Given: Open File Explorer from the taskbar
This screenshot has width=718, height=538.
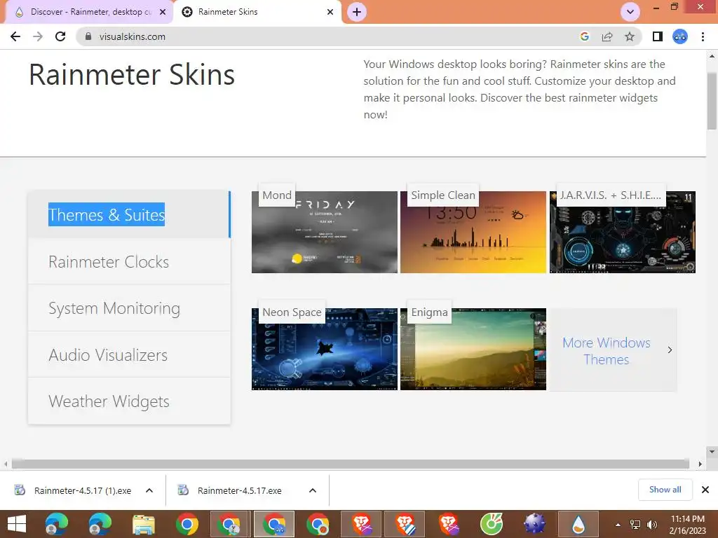Looking at the screenshot, I should (144, 524).
